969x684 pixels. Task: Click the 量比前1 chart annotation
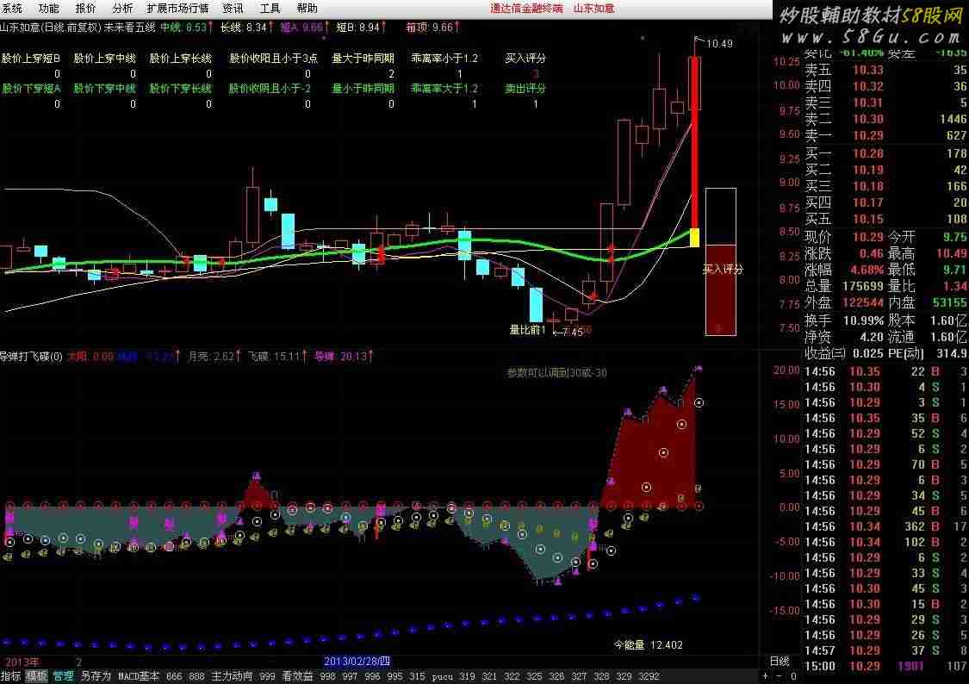point(527,330)
